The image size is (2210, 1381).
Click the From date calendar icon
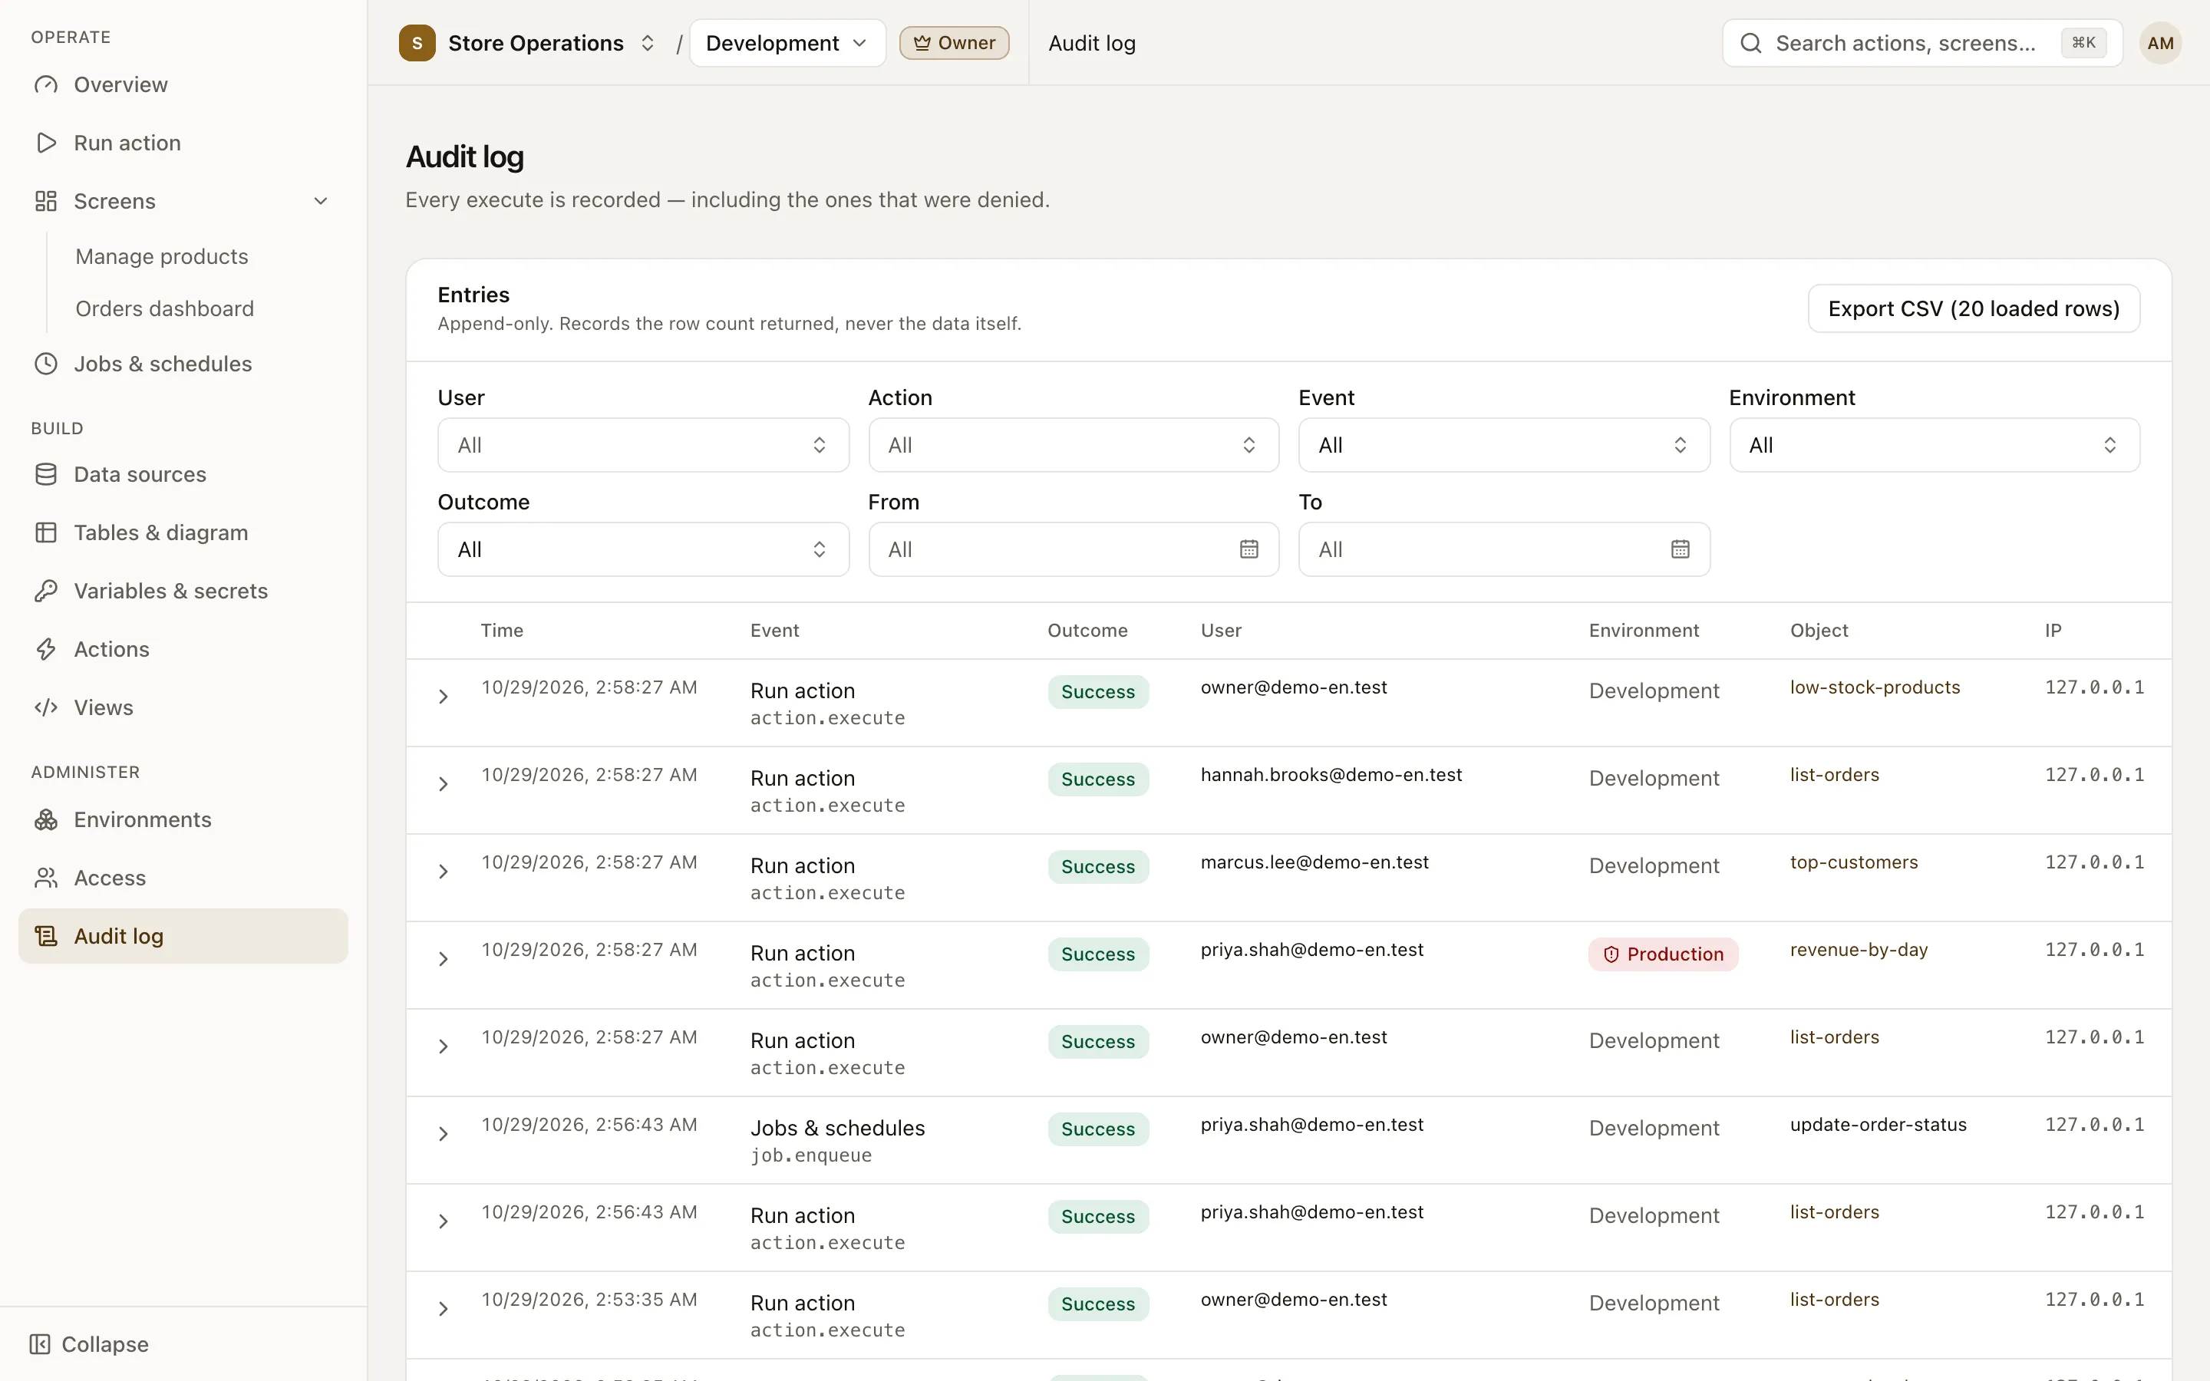tap(1248, 549)
